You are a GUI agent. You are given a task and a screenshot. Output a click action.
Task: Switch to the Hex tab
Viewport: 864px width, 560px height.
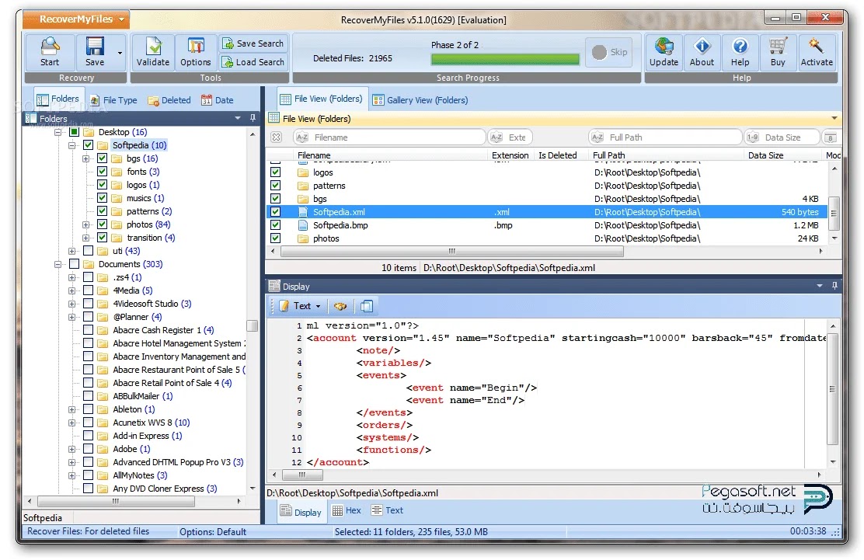pyautogui.click(x=347, y=510)
